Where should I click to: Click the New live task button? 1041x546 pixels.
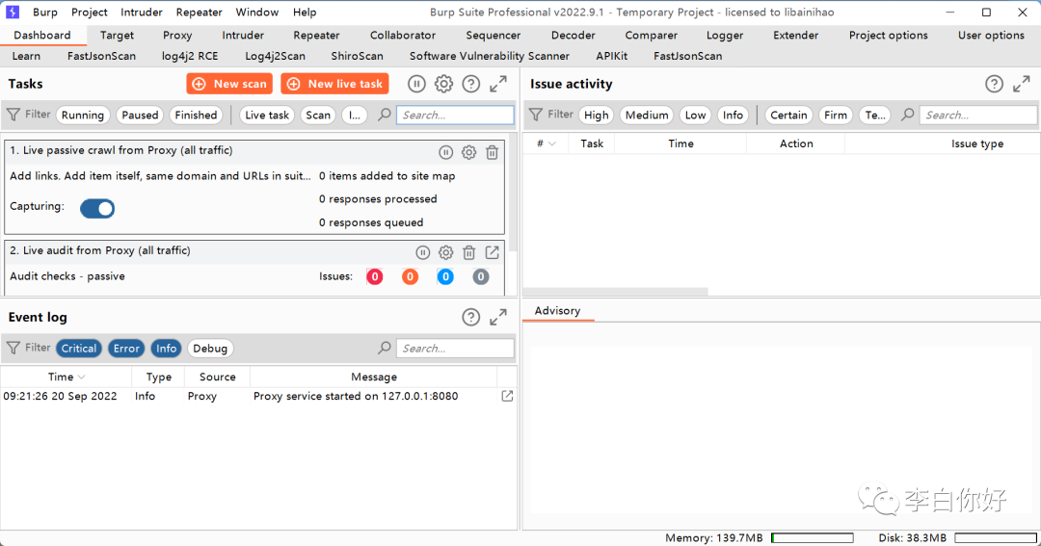(x=334, y=84)
